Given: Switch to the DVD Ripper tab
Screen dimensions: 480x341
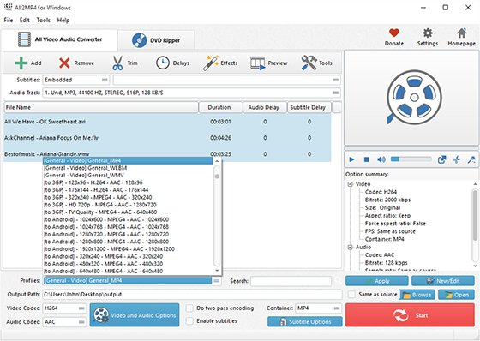Looking at the screenshot, I should click(156, 40).
